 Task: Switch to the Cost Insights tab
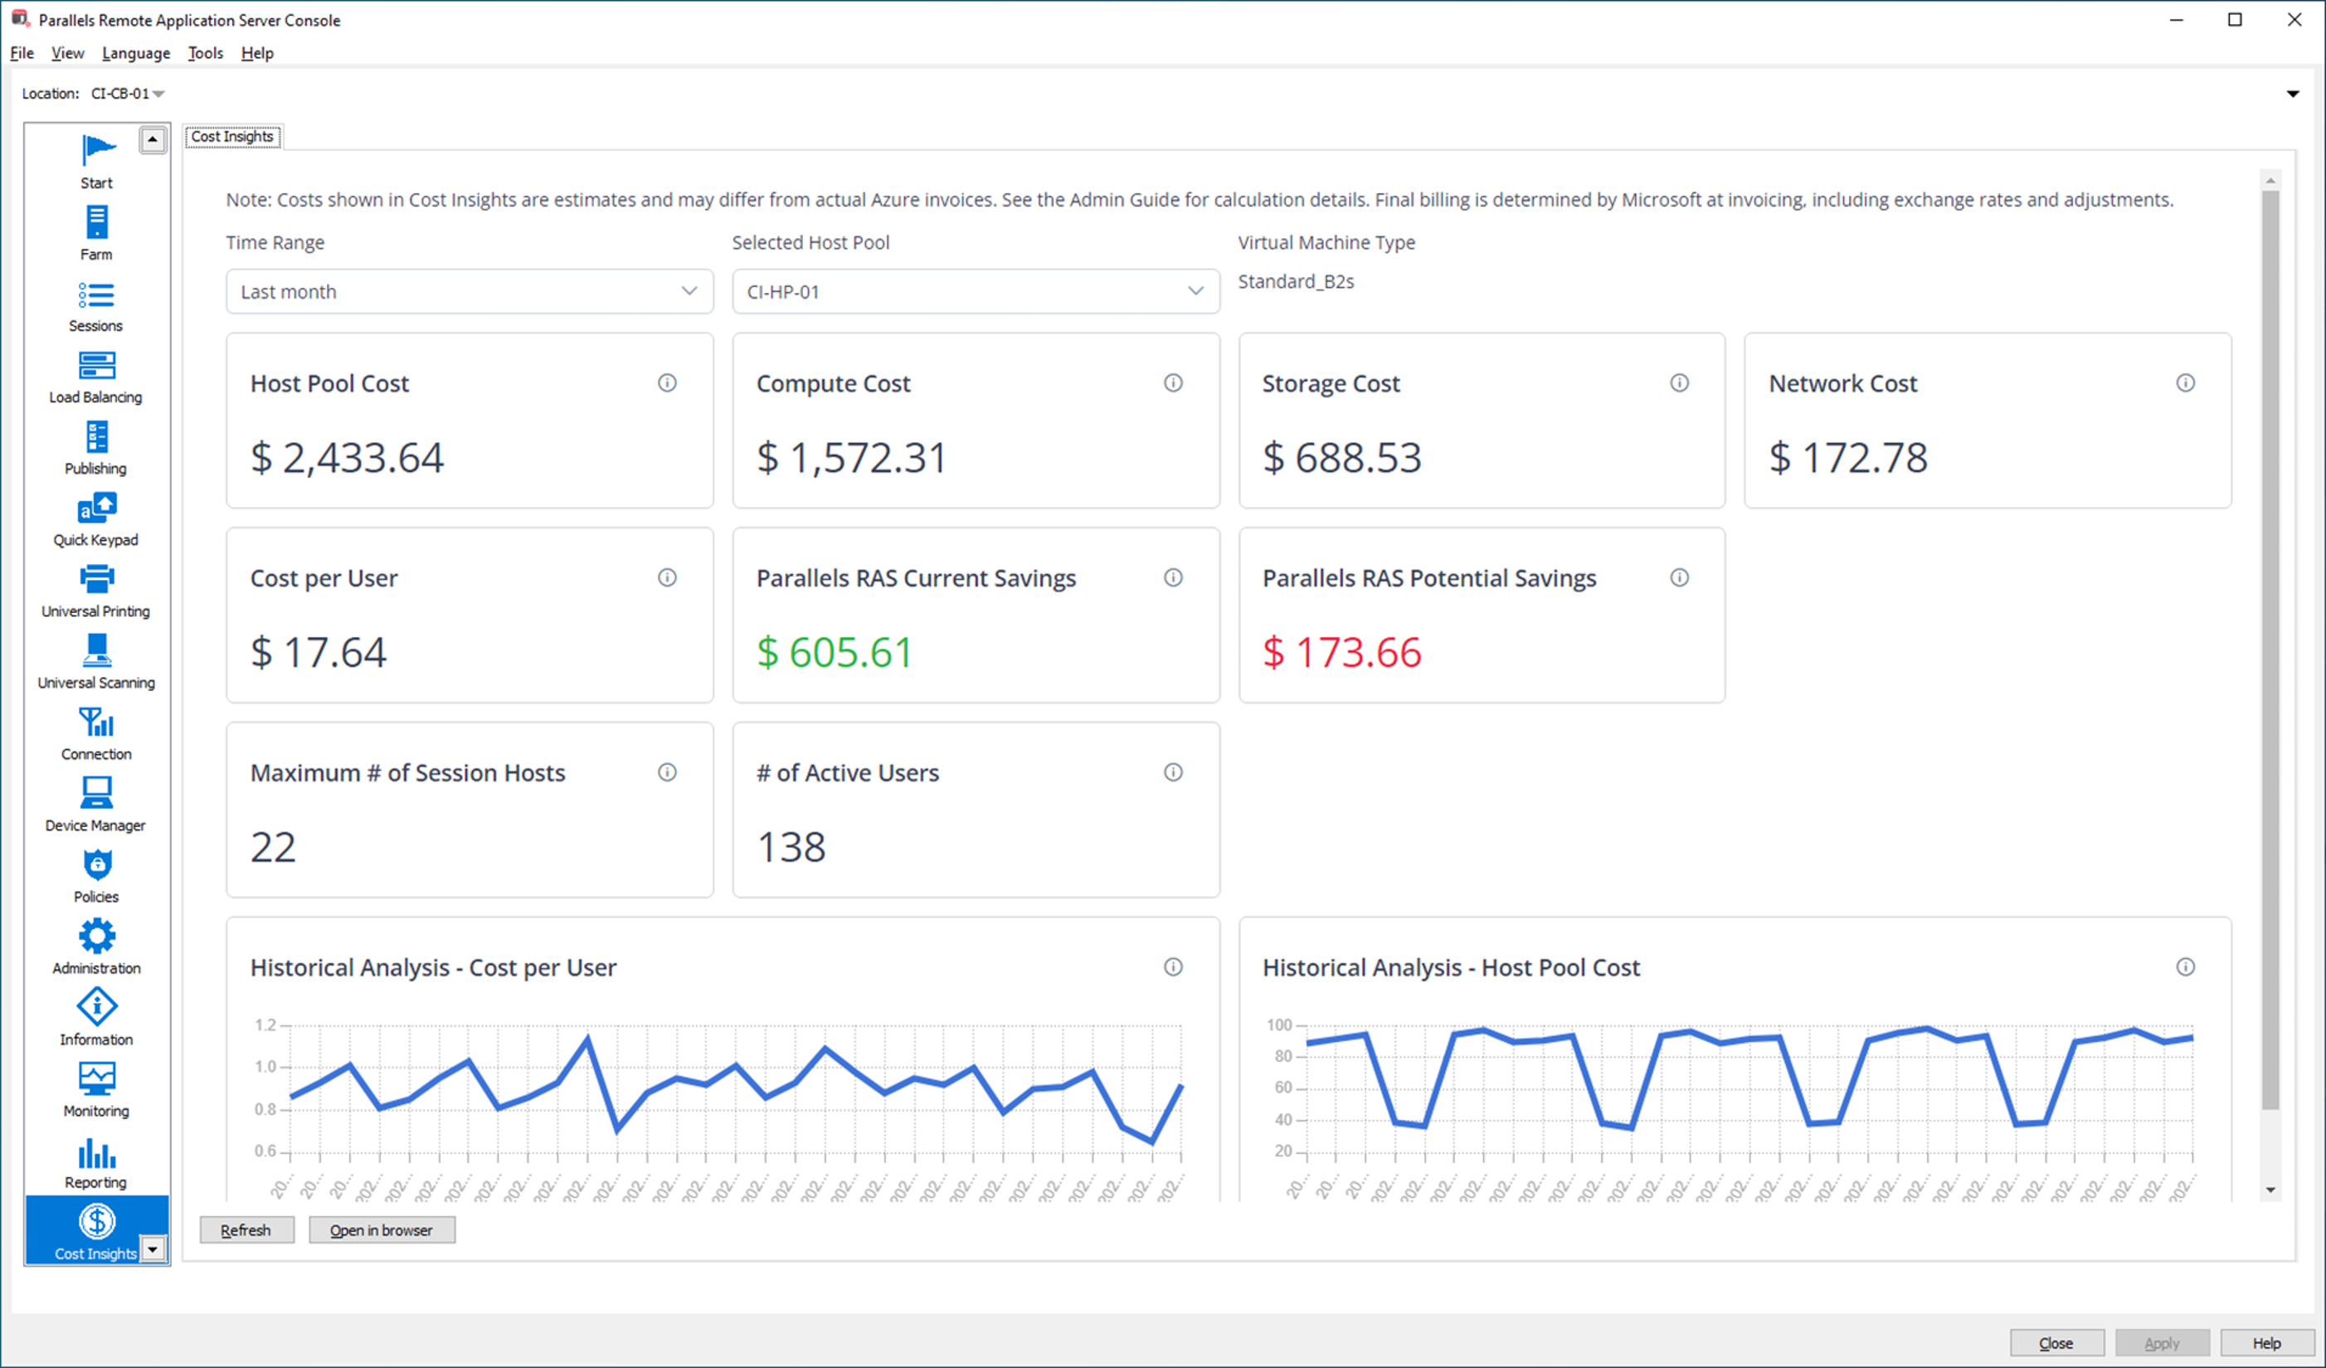(x=231, y=136)
